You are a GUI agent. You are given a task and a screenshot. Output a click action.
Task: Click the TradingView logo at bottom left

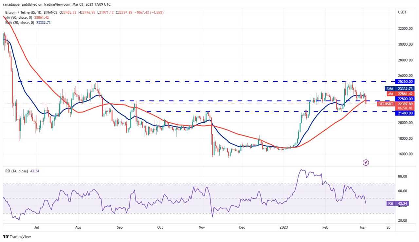[17, 236]
